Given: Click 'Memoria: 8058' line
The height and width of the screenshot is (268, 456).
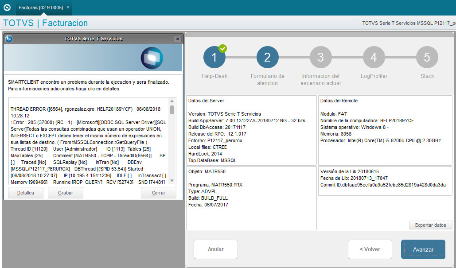Looking at the screenshot, I should tap(335, 134).
